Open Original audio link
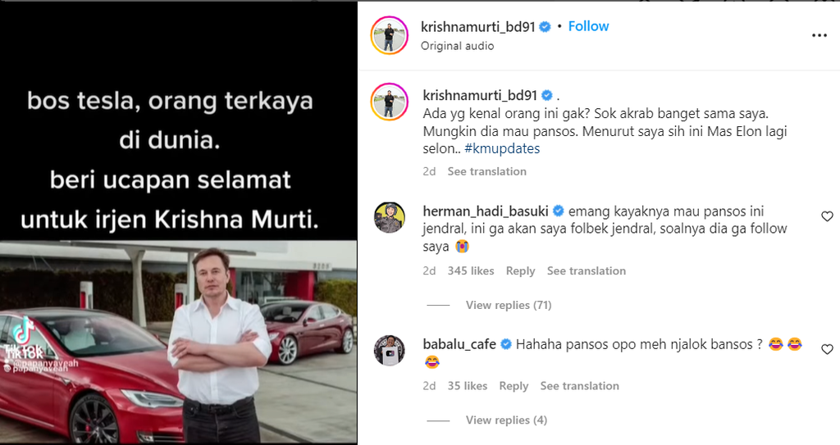Viewport: 840px width, 445px height. coord(458,46)
